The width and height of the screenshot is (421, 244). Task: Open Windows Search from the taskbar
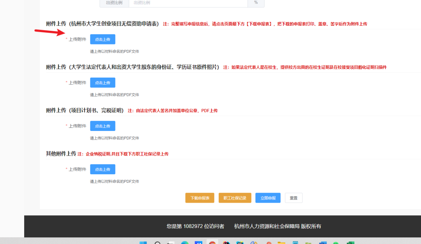157,242
